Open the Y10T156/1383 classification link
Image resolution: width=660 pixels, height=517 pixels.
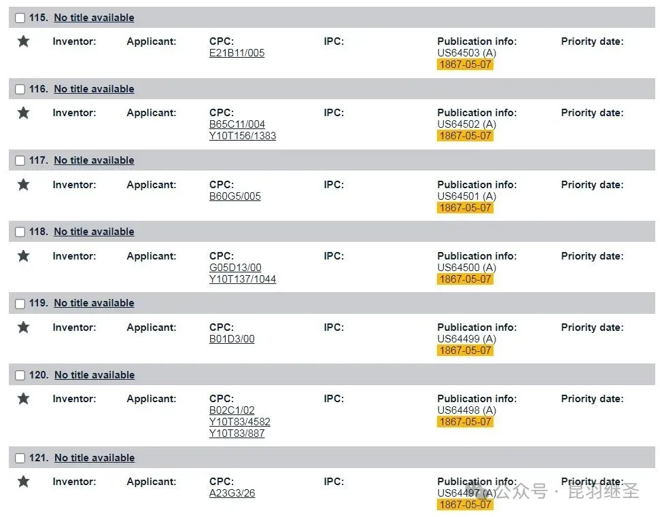(x=243, y=136)
